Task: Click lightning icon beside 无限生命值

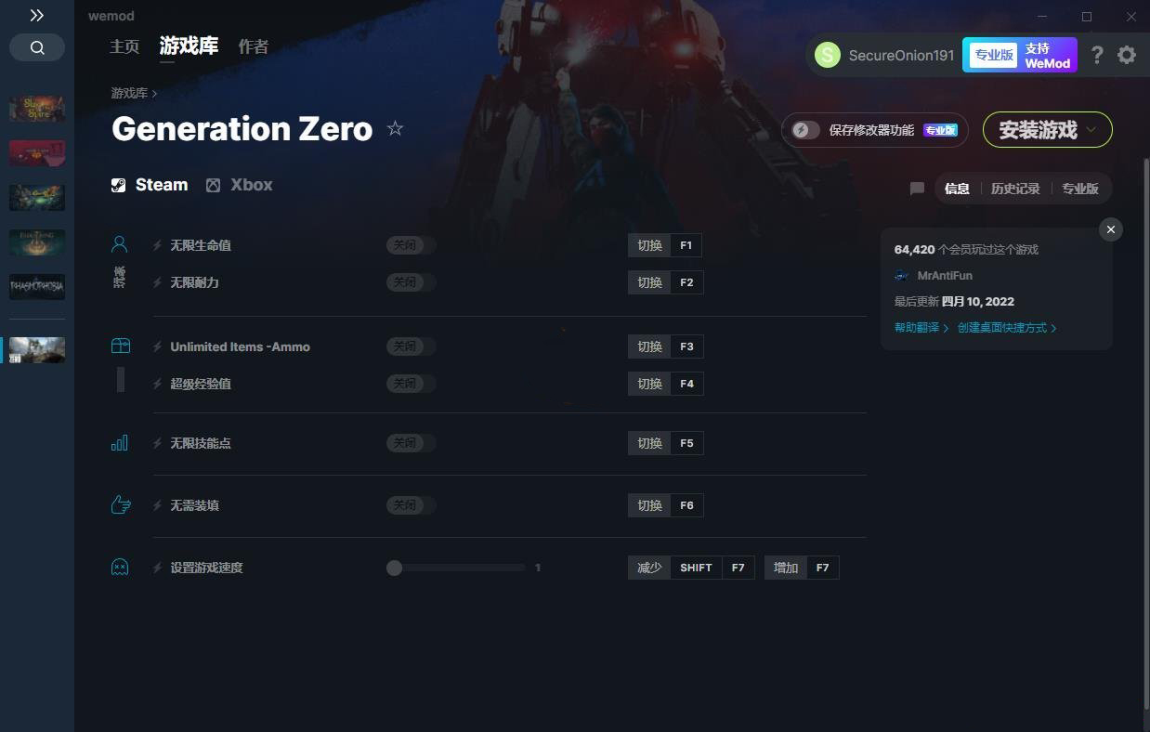Action: pyautogui.click(x=157, y=245)
